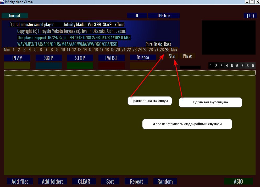The height and width of the screenshot is (187, 260).
Task: Select the first dotted playlist row
Action: [130, 73]
